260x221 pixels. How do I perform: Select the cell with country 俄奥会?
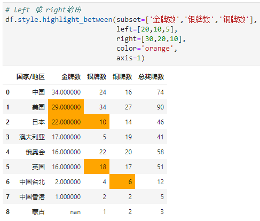(x=35, y=152)
